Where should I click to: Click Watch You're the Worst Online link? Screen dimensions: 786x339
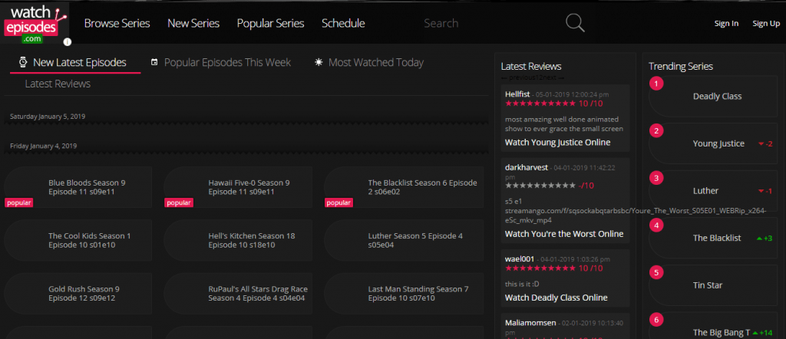pyautogui.click(x=564, y=234)
